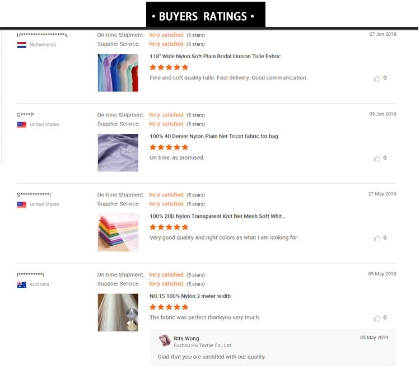Open '100% 20D Nylon Transparent Knit' product link
Screen dimensions: 420x369
(x=217, y=216)
